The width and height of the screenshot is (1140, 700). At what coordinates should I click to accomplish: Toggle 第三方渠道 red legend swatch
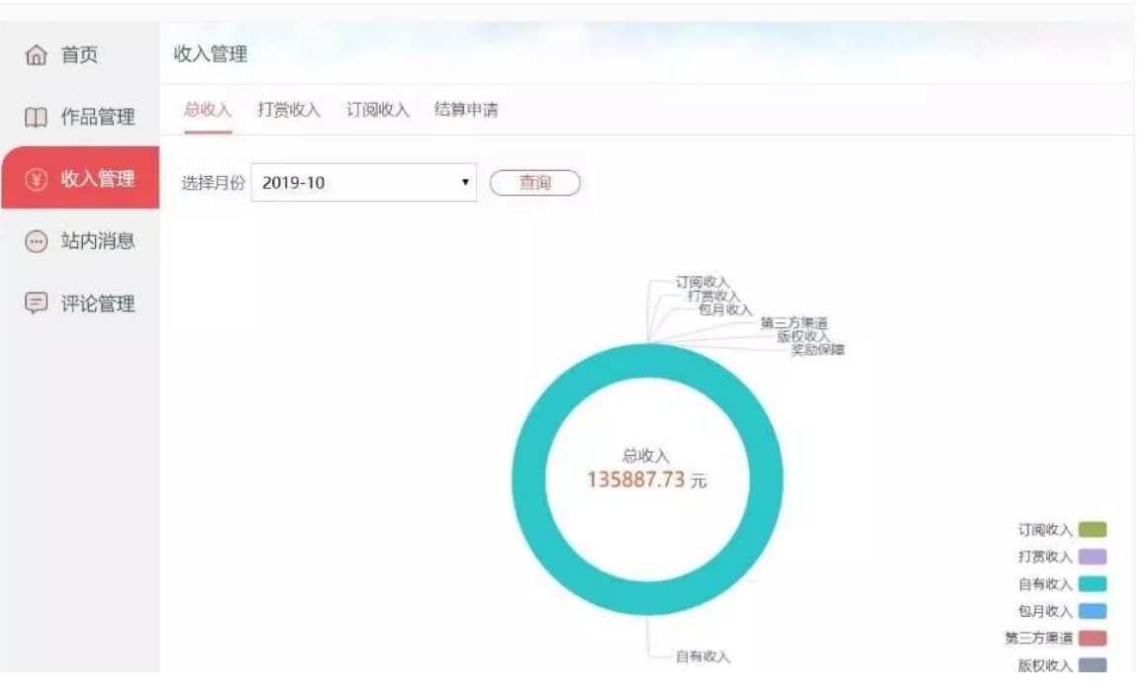coord(1092,639)
